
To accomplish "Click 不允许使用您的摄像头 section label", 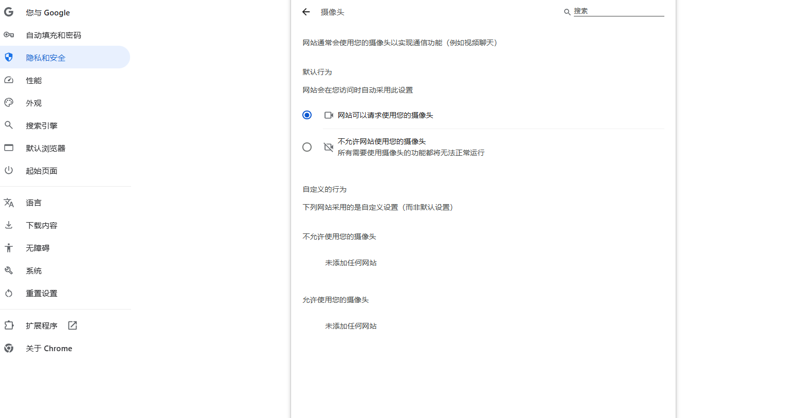I will click(339, 237).
